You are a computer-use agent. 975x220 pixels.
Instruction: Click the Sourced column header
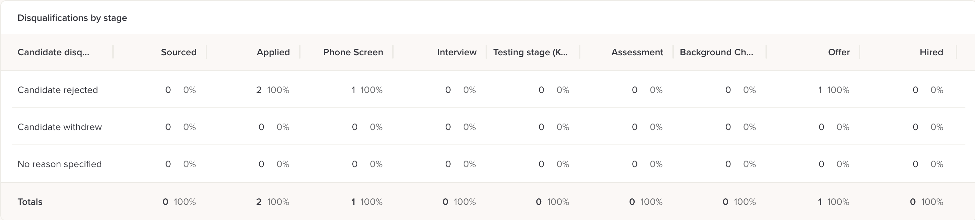coord(178,52)
